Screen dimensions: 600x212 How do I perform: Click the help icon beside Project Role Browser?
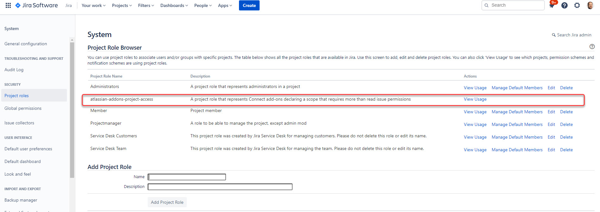(x=592, y=47)
